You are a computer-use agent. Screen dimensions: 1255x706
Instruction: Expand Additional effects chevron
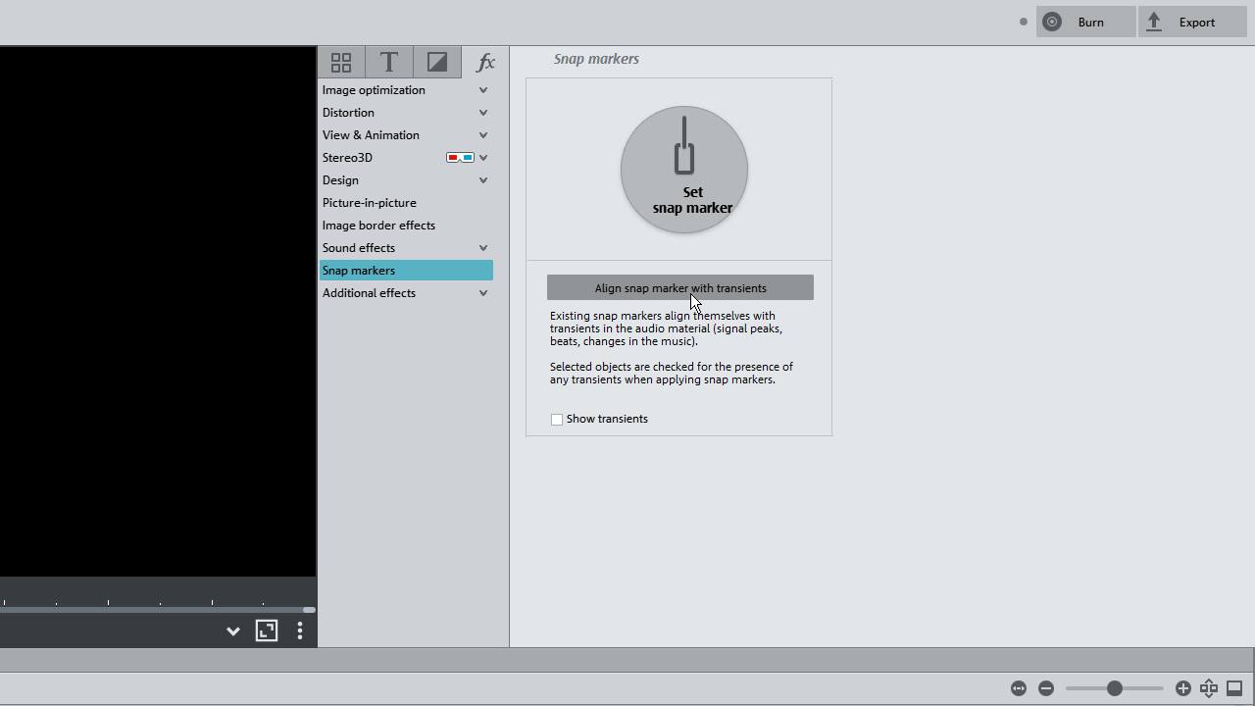tap(483, 293)
